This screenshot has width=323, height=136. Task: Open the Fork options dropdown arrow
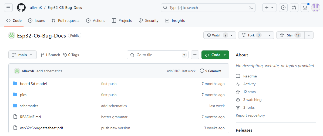[x=269, y=35]
